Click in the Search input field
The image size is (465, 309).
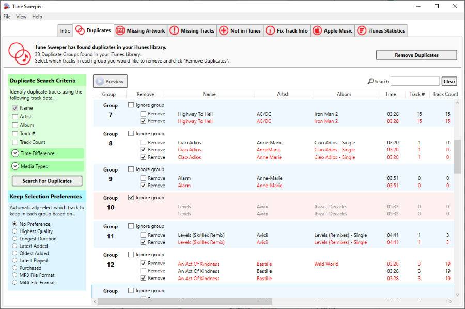(x=415, y=81)
